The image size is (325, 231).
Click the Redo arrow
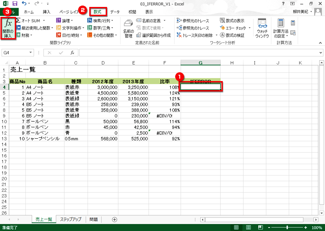(x=37, y=3)
